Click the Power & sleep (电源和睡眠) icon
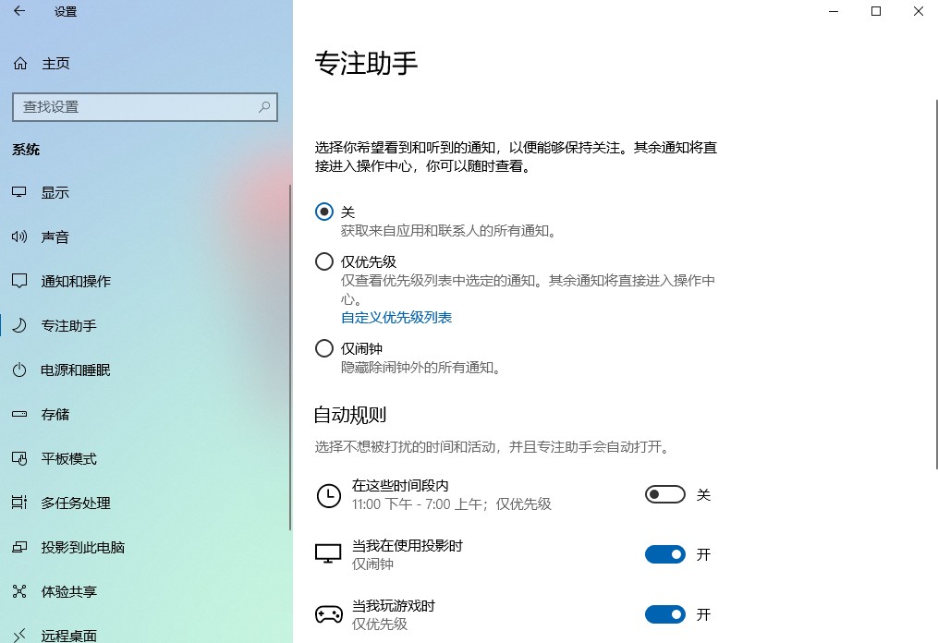This screenshot has height=643, width=938. tap(19, 370)
